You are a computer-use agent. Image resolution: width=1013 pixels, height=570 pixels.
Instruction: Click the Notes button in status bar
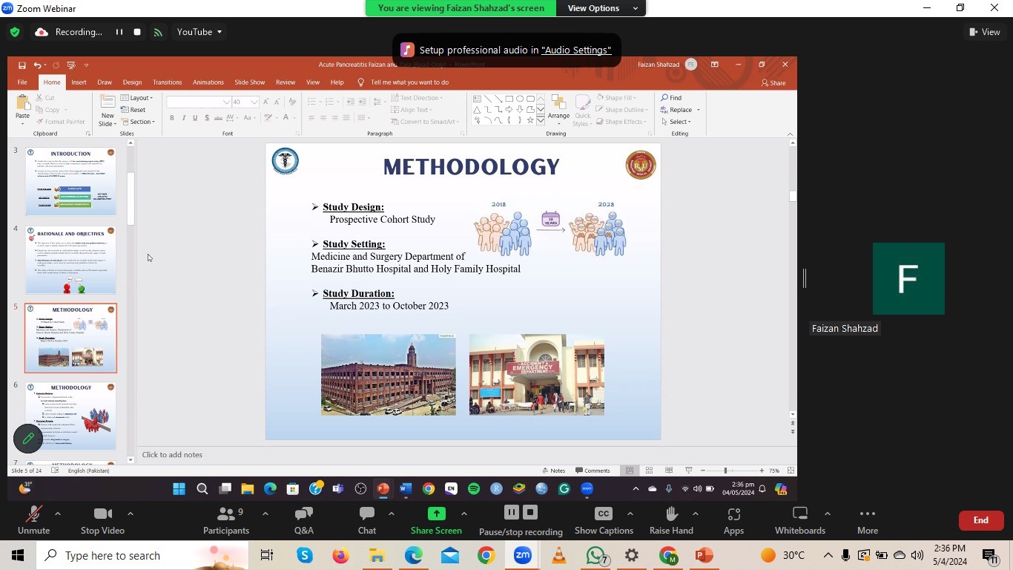[x=553, y=471]
